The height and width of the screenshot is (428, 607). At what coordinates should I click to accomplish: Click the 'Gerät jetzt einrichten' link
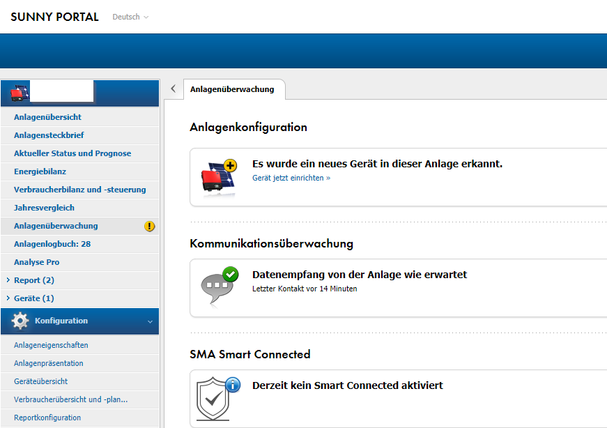click(291, 178)
